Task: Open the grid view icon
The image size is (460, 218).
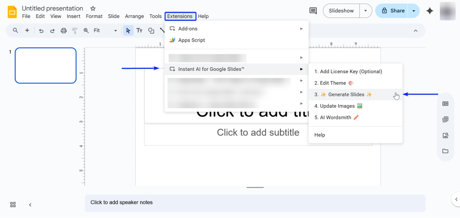Action: click(13, 205)
